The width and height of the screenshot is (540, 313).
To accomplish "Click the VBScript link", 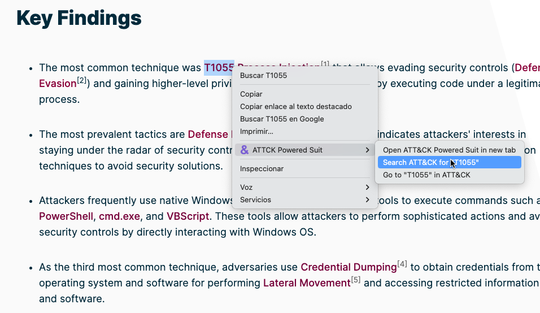I will coord(188,216).
